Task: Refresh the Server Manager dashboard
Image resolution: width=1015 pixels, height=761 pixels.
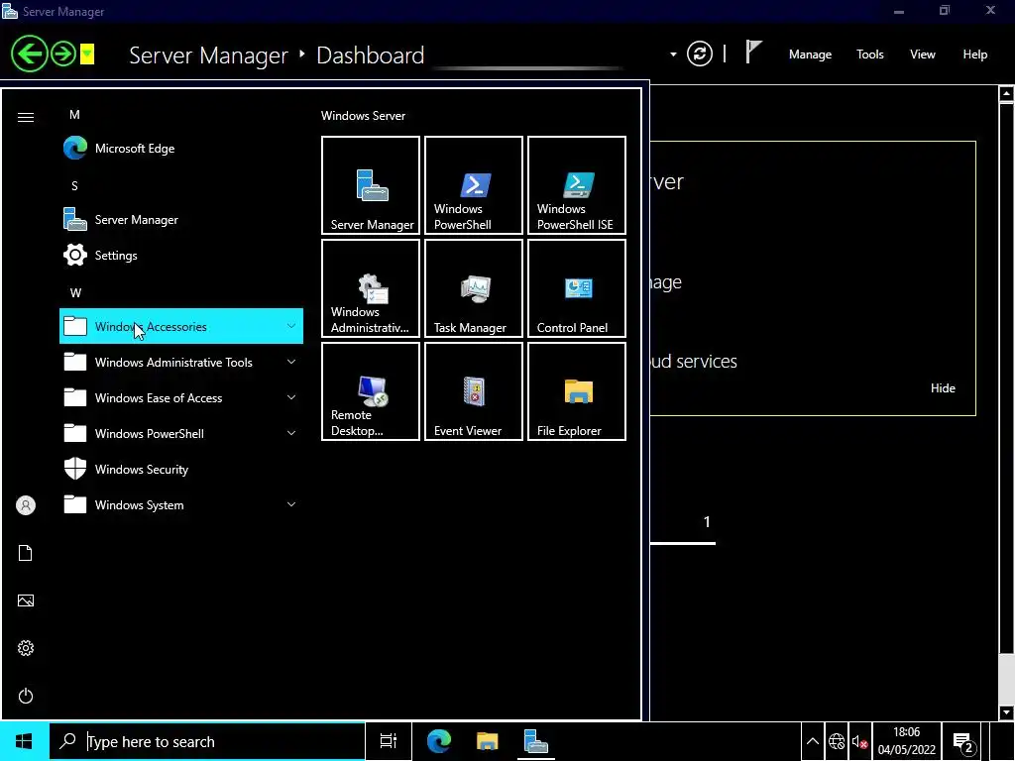Action: [699, 54]
